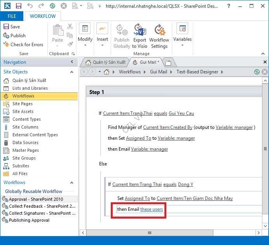
Task: Collapse the Navigation pane with the arrow
Action: pos(72,62)
